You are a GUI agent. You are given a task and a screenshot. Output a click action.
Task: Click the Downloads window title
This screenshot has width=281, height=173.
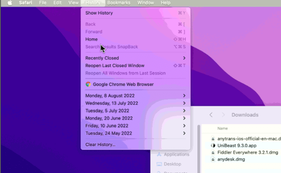point(245,115)
